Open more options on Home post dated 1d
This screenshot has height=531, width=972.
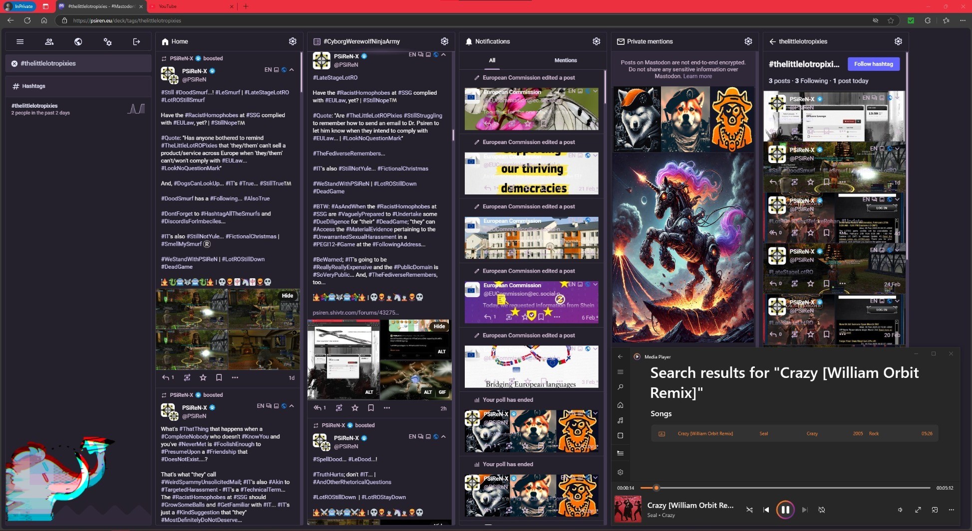tap(235, 377)
